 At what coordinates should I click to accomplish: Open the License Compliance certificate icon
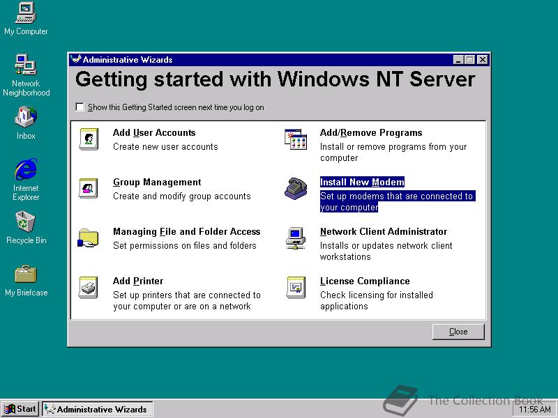(x=296, y=288)
